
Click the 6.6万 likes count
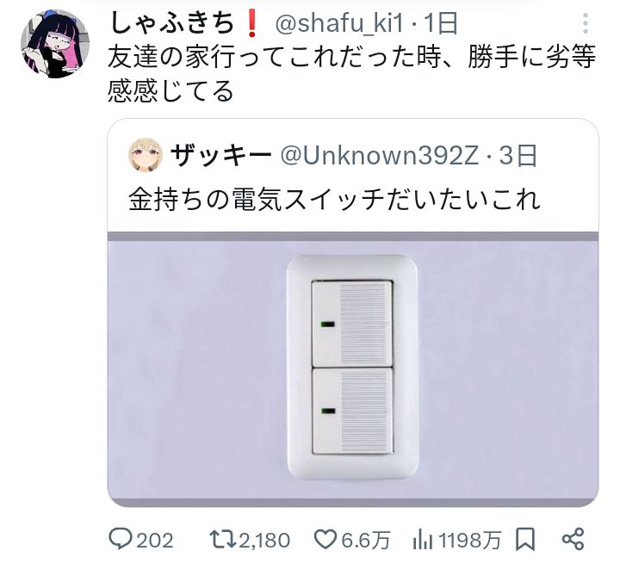[x=365, y=540]
